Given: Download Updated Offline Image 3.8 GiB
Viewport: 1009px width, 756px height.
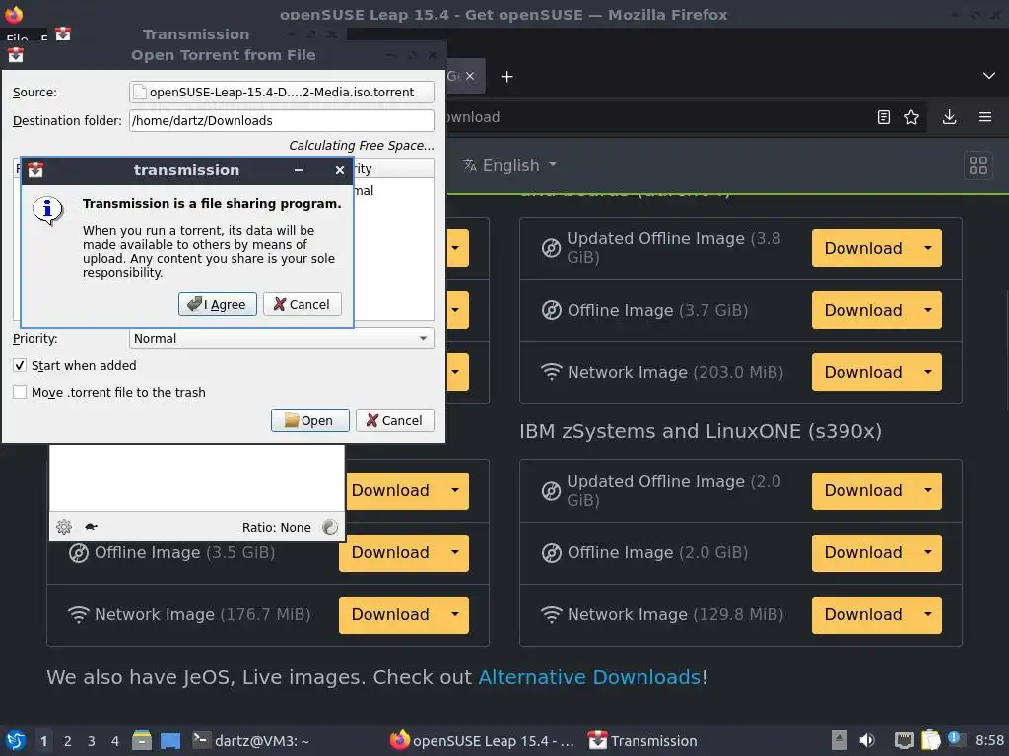Looking at the screenshot, I should coord(863,248).
